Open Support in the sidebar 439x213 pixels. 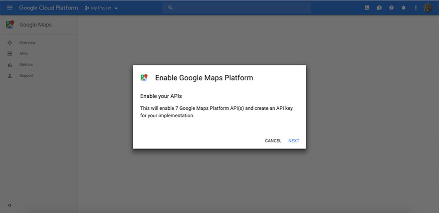[x=26, y=75]
